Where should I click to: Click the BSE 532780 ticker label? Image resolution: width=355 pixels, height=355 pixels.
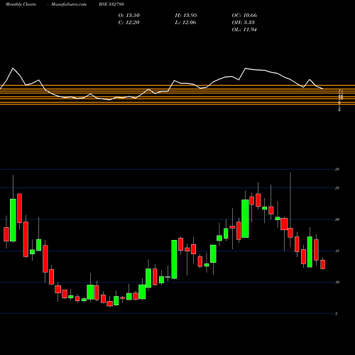[x=111, y=4]
